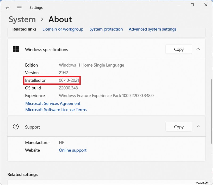Copy the Support section information
The width and height of the screenshot is (213, 185).
click(x=179, y=127)
